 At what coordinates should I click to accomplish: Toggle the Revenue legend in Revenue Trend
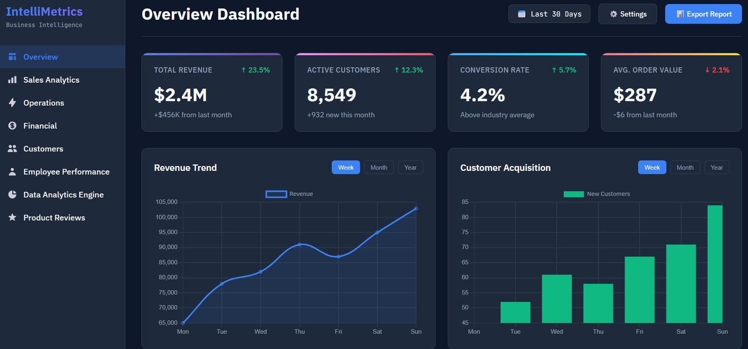289,194
